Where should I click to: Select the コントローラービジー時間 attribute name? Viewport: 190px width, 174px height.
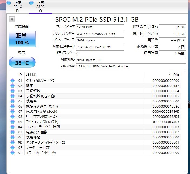pyautogui.click(x=43, y=127)
